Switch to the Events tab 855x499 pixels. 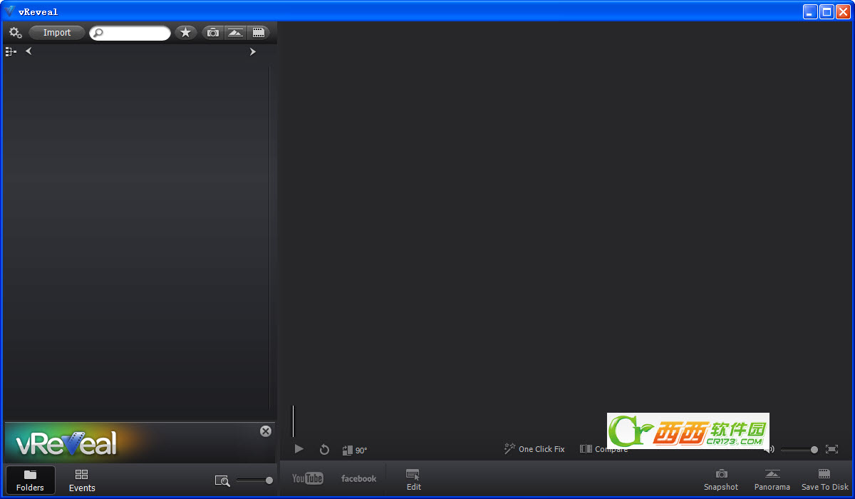82,480
